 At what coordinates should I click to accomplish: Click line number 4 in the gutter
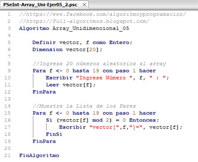9,35
